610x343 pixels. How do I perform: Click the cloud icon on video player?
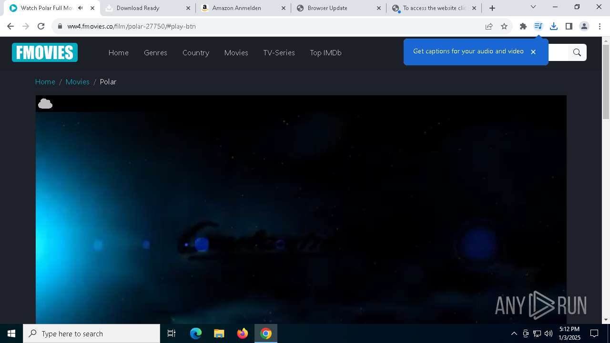[45, 103]
